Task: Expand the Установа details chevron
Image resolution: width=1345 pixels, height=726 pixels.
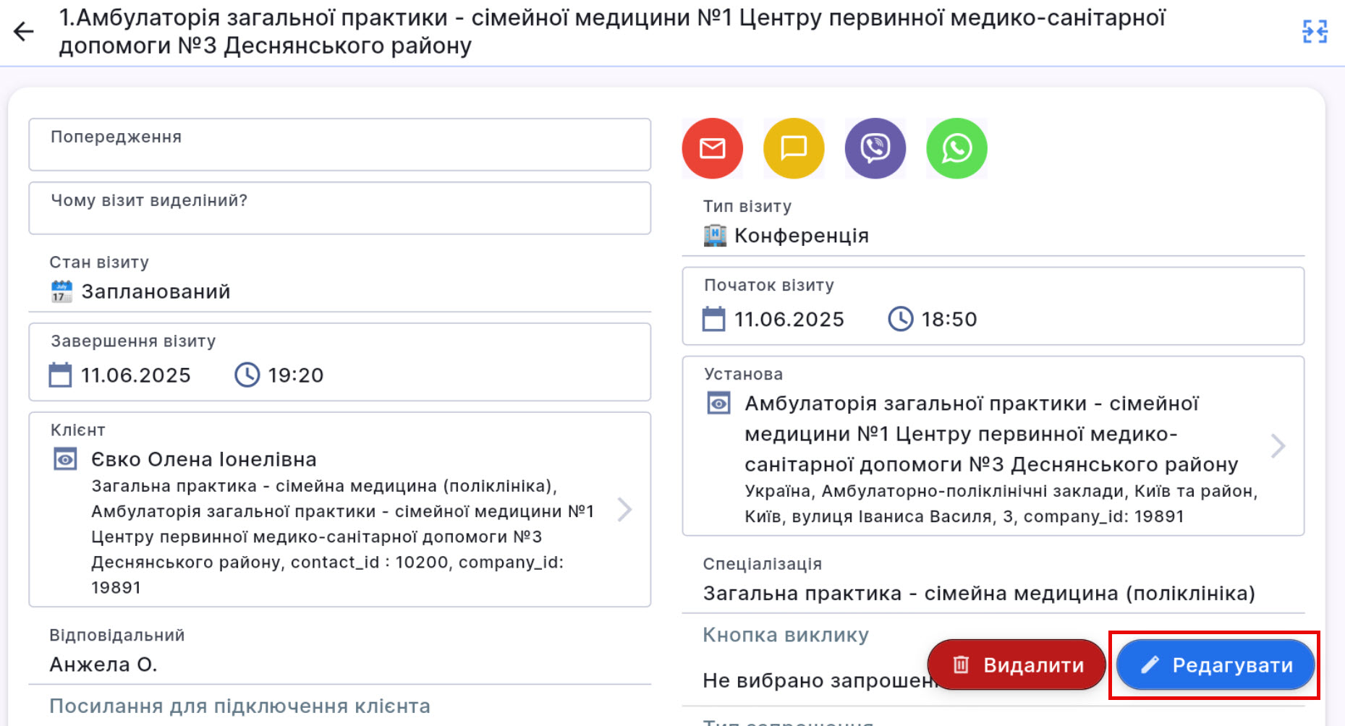Action: pos(1278,445)
